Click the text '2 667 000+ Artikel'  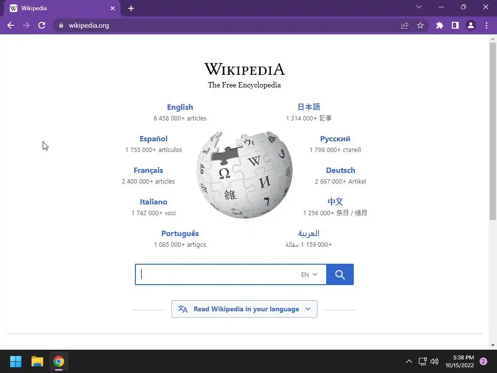[340, 182]
